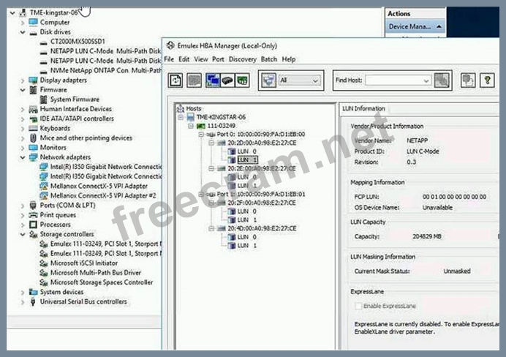Click the TME-KINGSTAR-06 host computer icon
The image size is (506, 357).
(x=191, y=117)
